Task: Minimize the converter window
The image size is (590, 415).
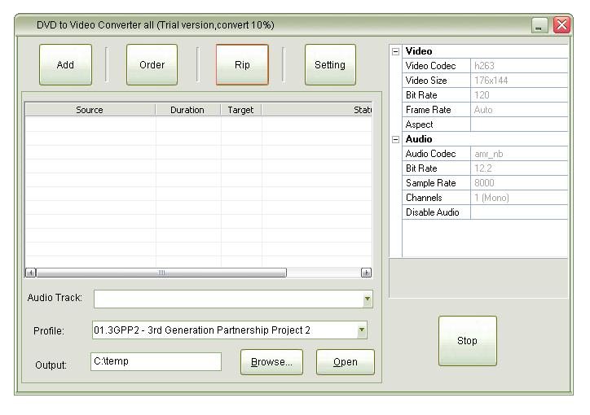Action: tap(540, 26)
